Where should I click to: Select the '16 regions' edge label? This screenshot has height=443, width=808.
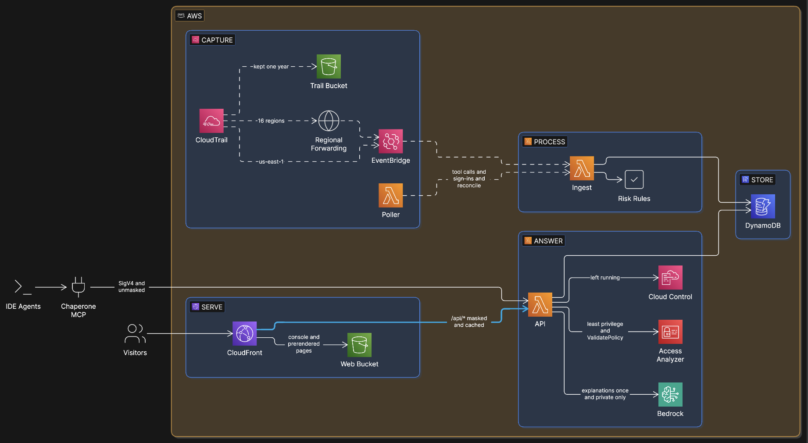point(271,121)
